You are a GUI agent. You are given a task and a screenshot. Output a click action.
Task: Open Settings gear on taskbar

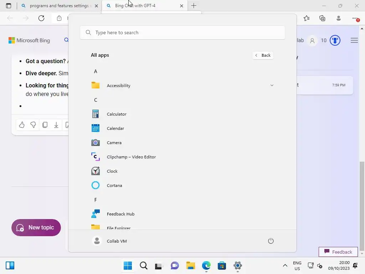[x=238, y=265]
